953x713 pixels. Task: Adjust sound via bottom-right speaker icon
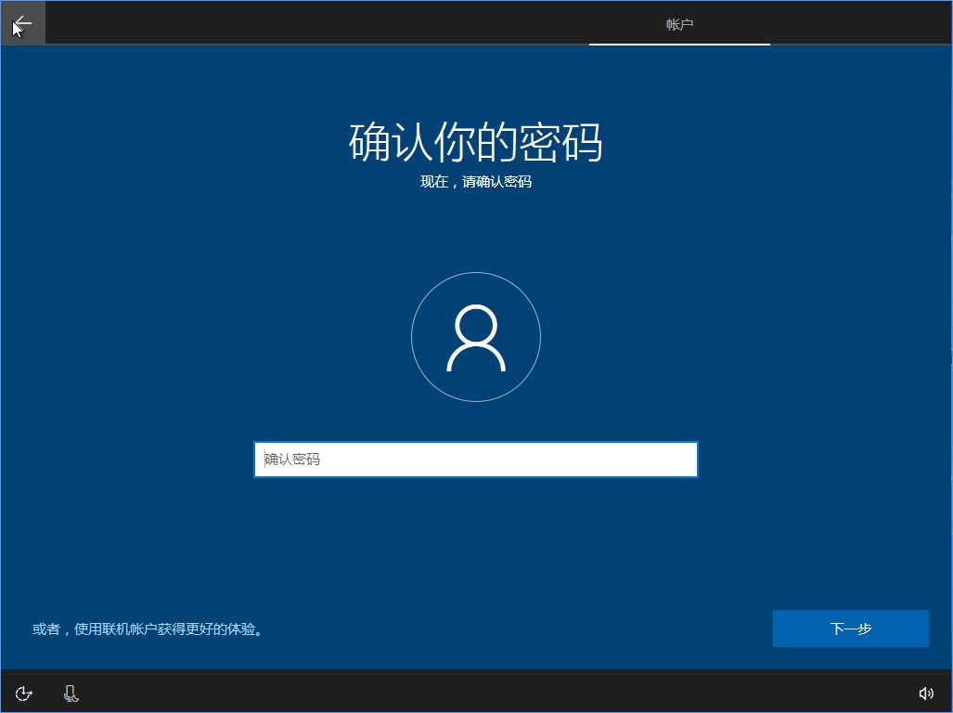[x=925, y=693]
